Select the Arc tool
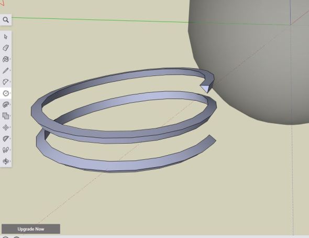This screenshot has width=309, height=238. pyautogui.click(x=6, y=82)
